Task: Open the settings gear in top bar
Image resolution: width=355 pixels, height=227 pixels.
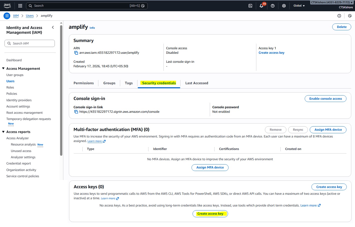Action: point(284,6)
